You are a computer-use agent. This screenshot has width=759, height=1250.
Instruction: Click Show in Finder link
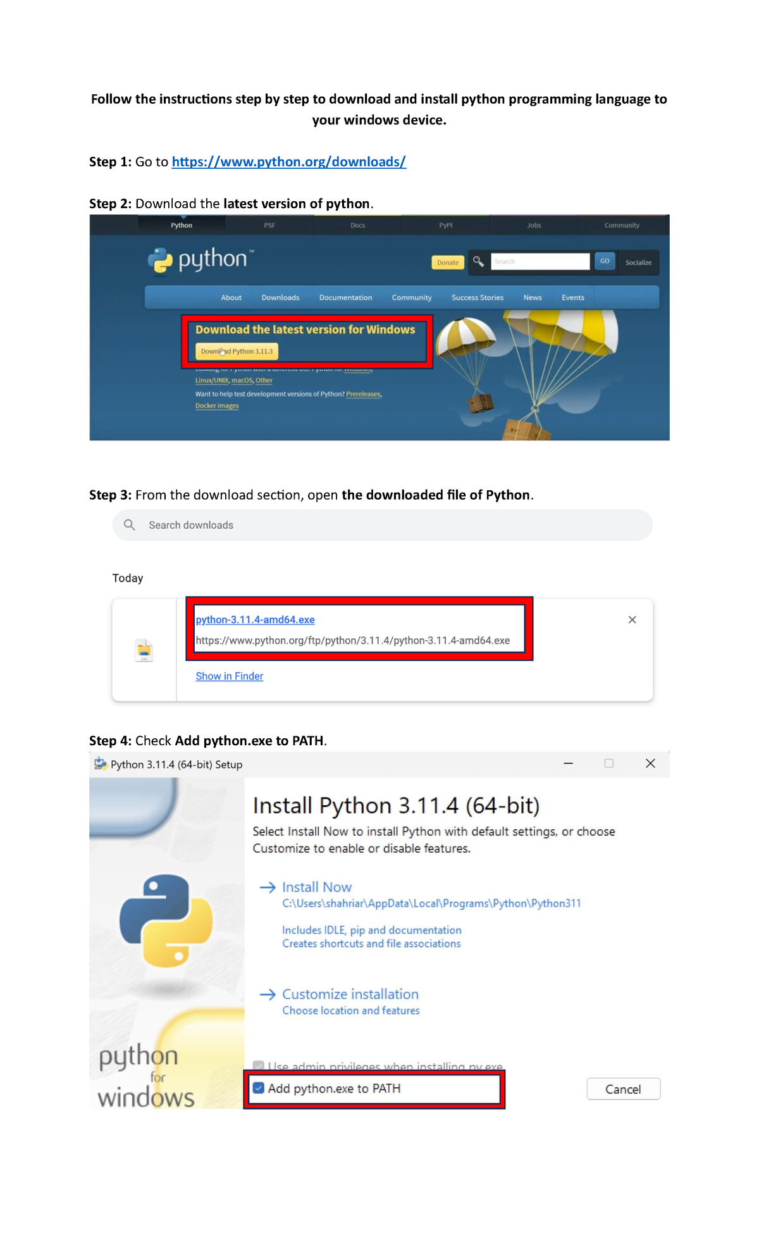click(x=229, y=676)
